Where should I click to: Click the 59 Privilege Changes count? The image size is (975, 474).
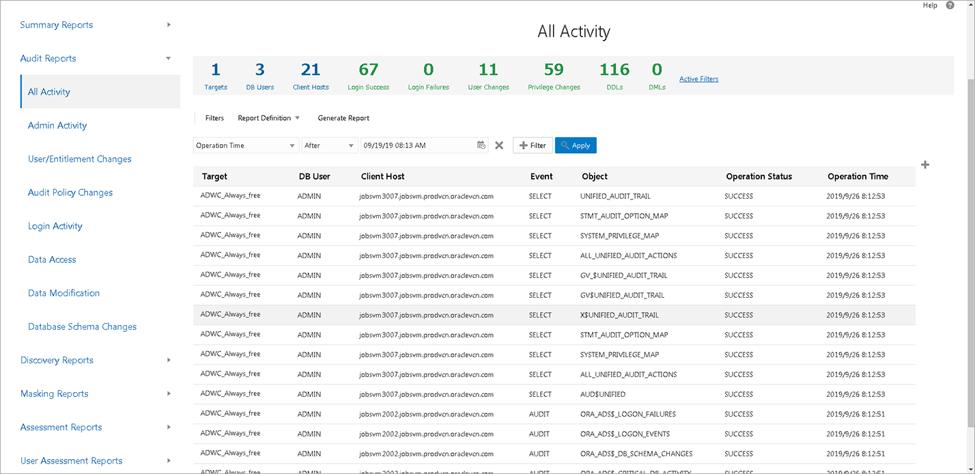[x=554, y=76]
